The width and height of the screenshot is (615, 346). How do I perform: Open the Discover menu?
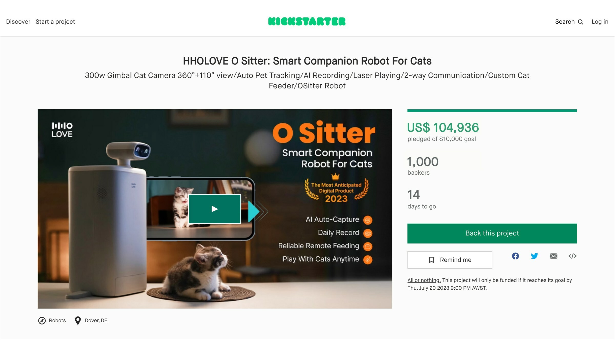[18, 22]
